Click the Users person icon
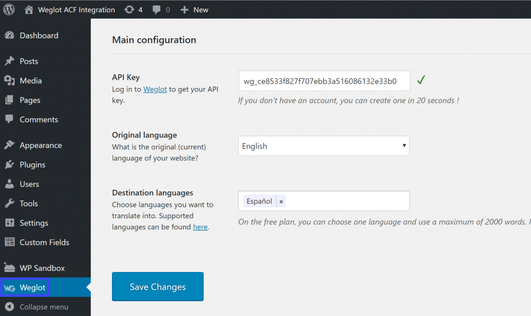 click(9, 184)
